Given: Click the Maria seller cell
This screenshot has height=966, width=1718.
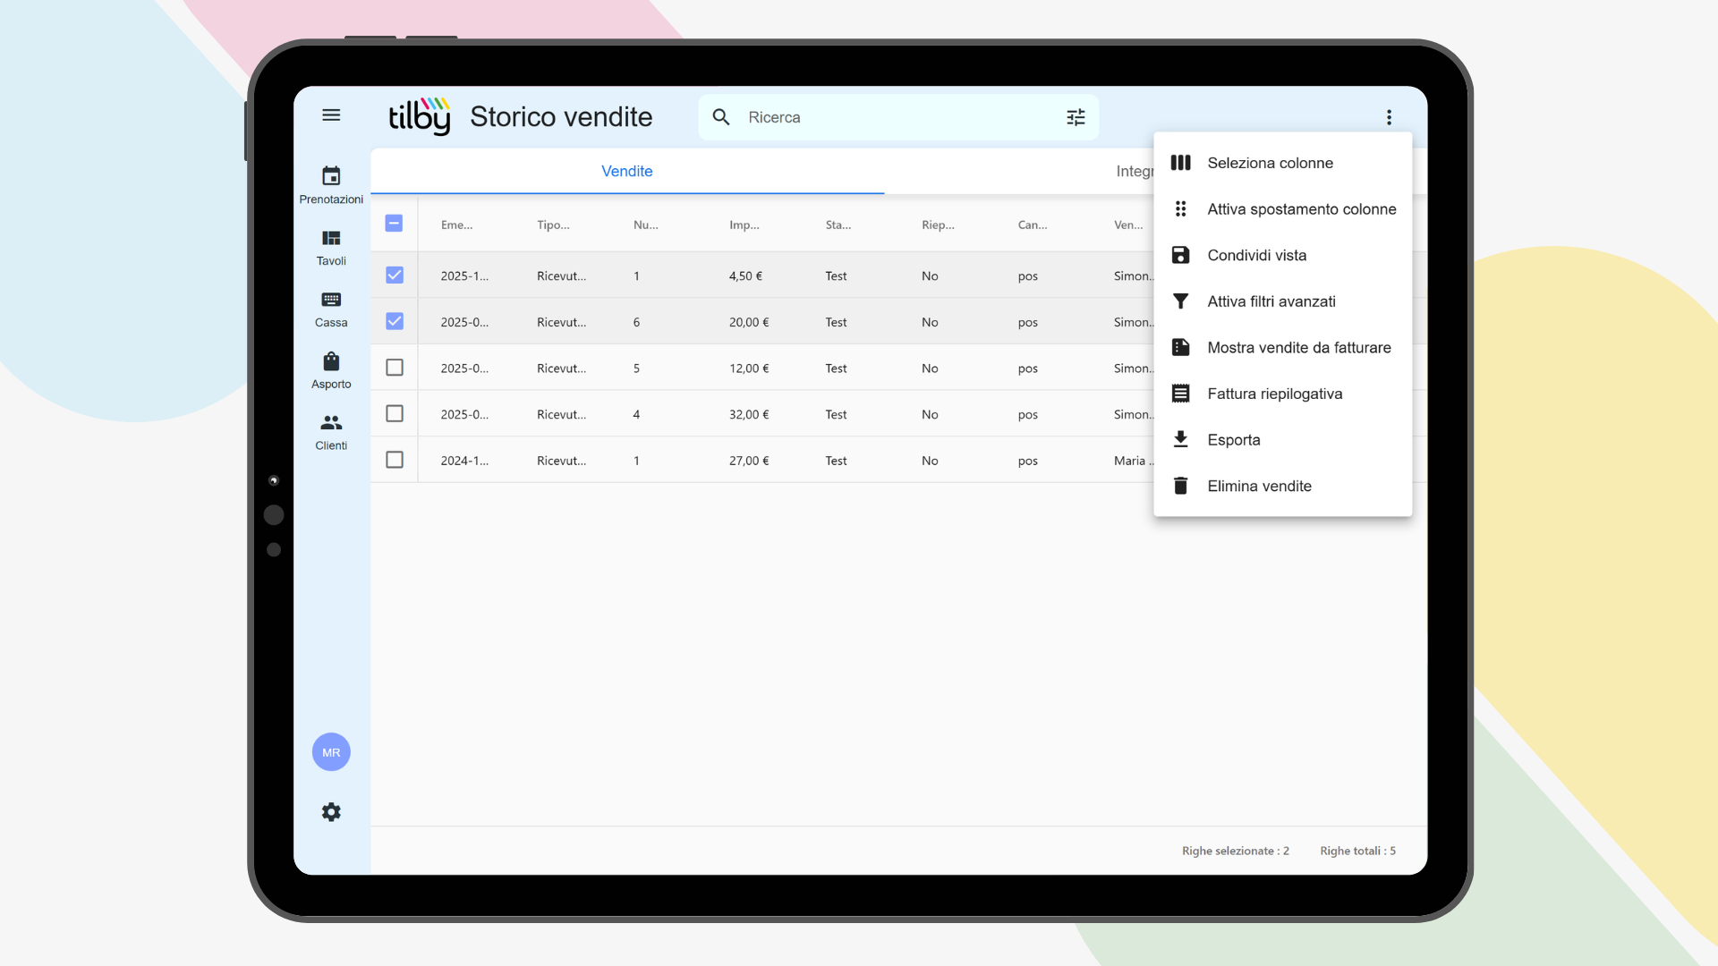Looking at the screenshot, I should coord(1133,461).
